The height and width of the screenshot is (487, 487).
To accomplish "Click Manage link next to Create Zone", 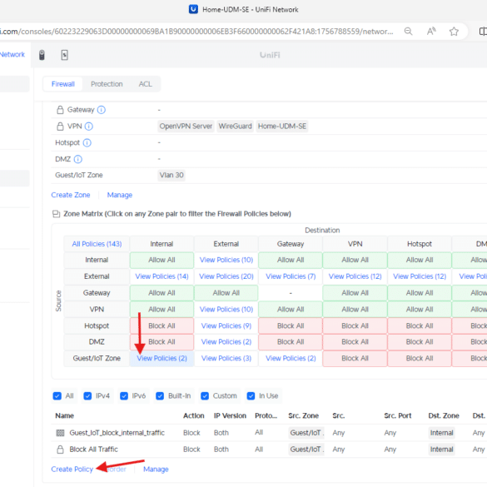I will click(120, 195).
